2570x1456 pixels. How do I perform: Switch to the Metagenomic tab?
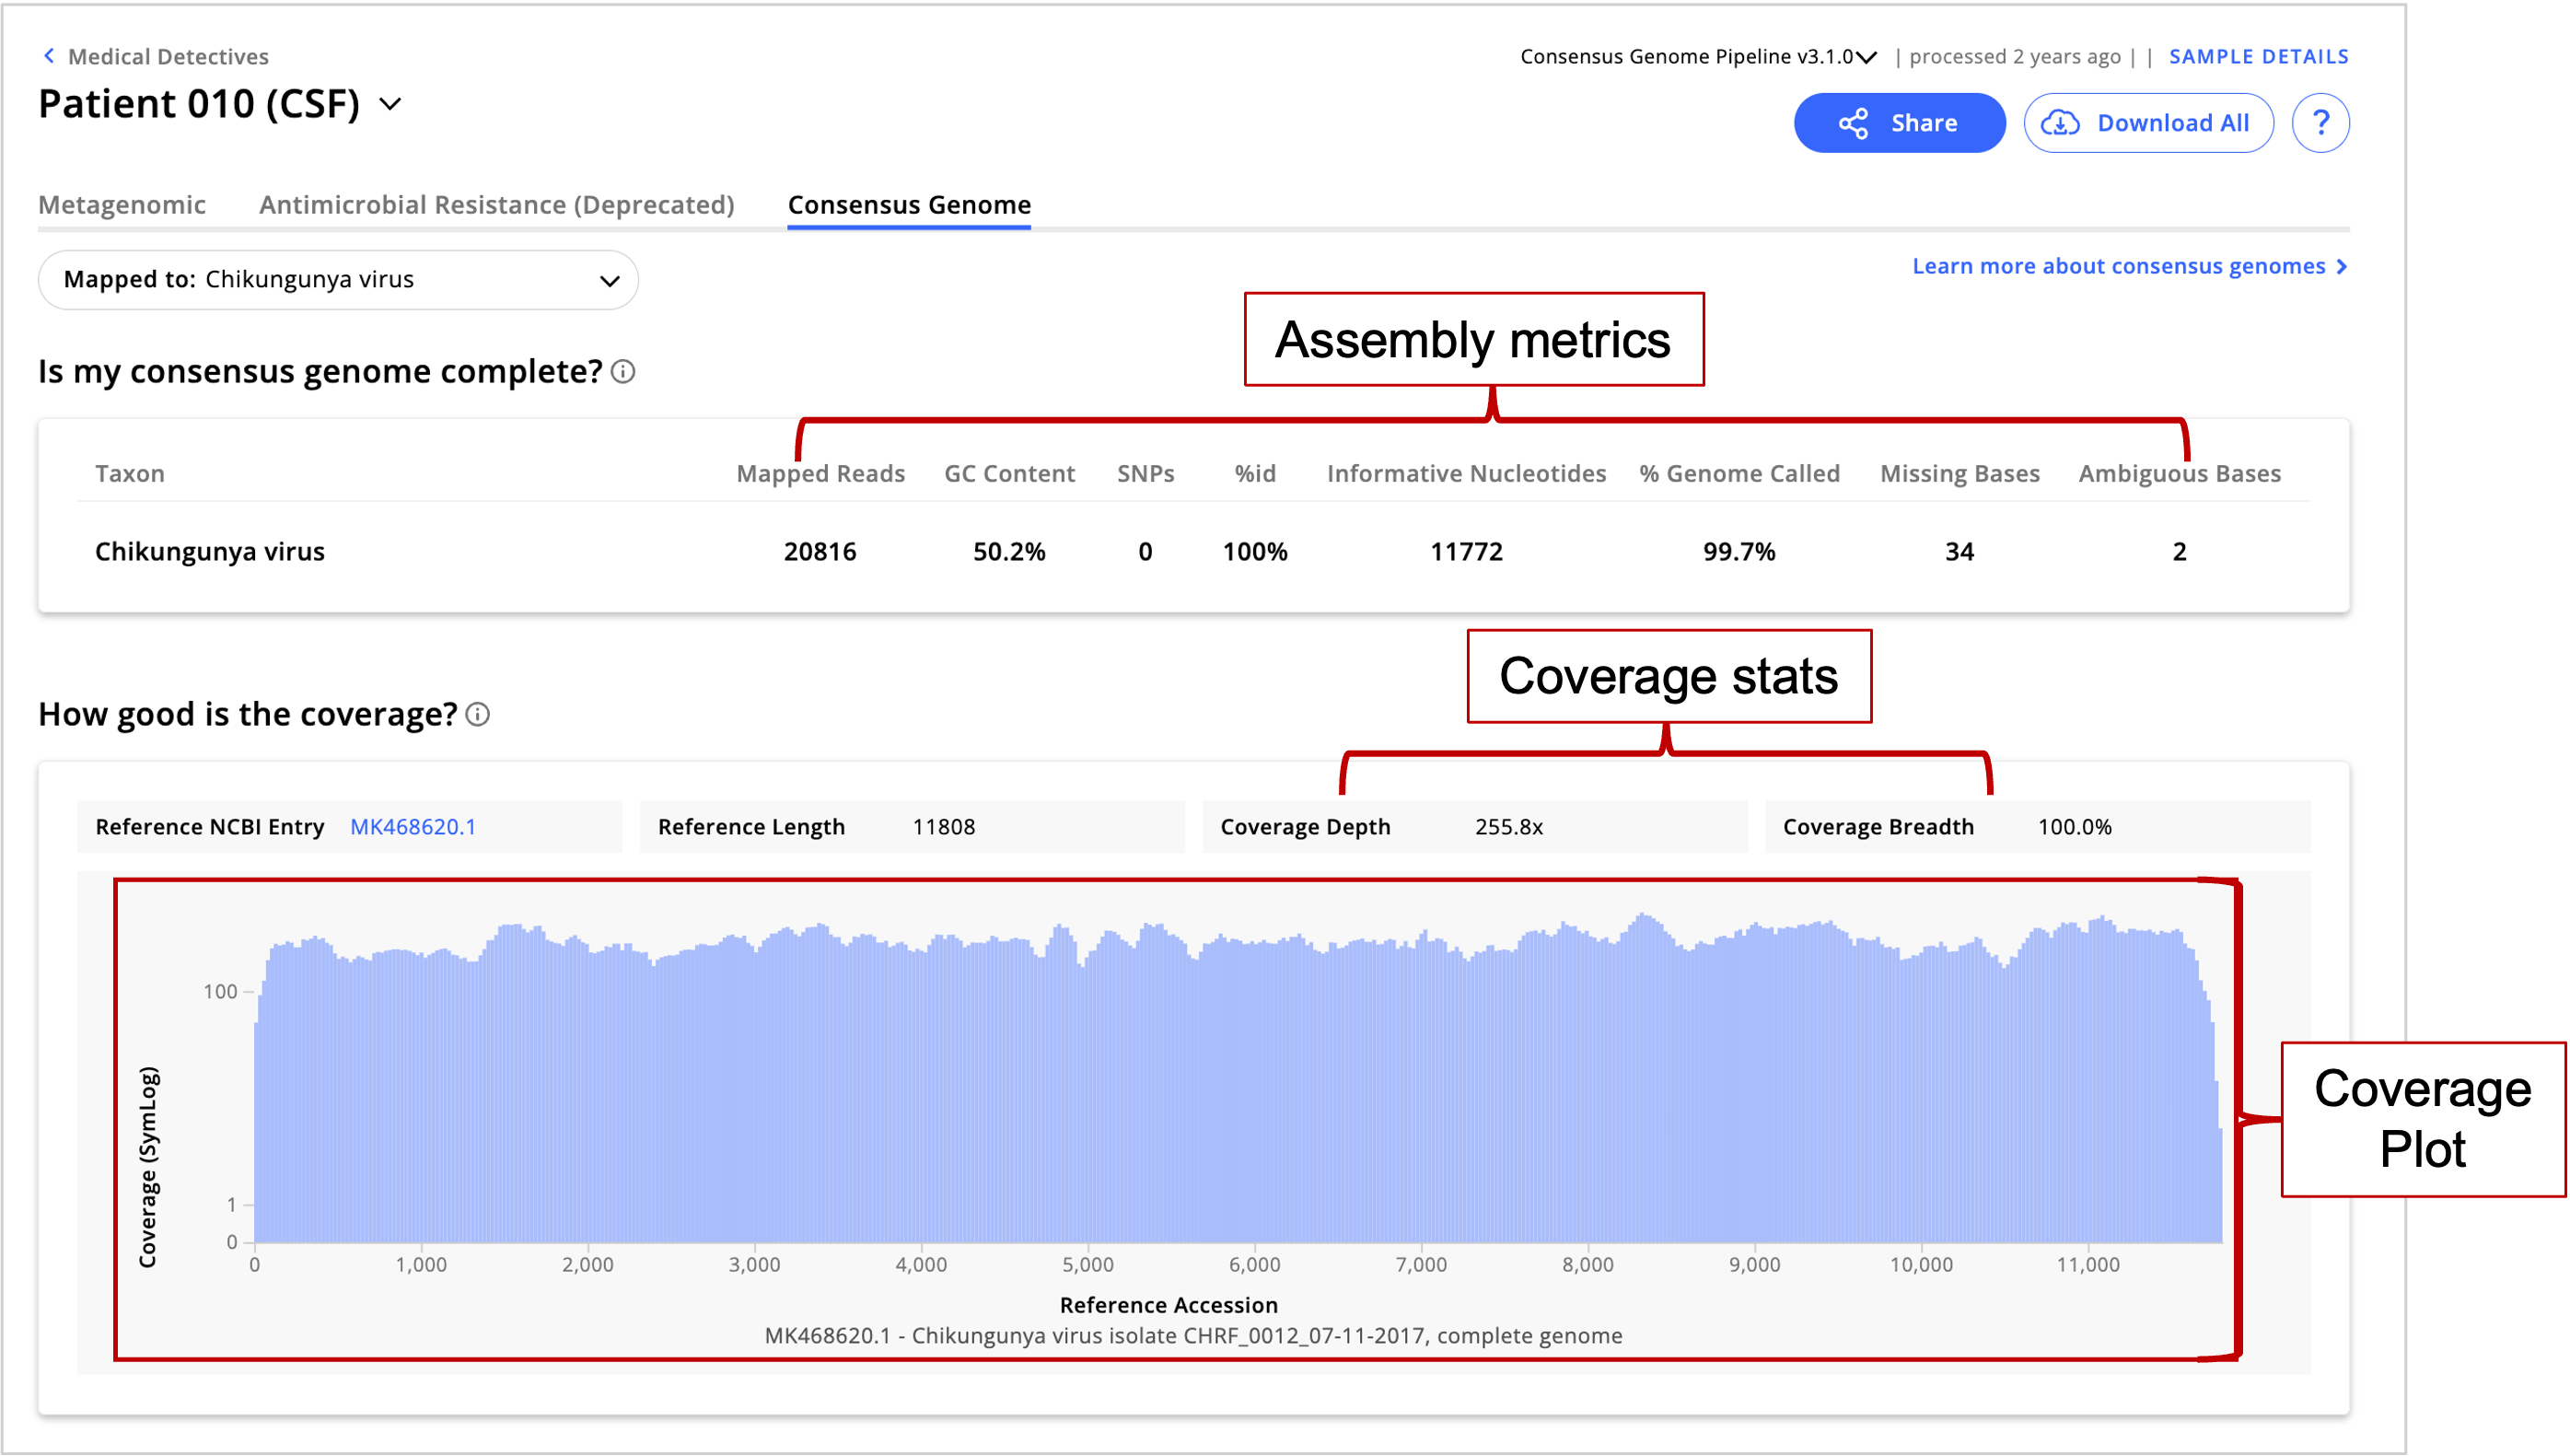(x=123, y=205)
